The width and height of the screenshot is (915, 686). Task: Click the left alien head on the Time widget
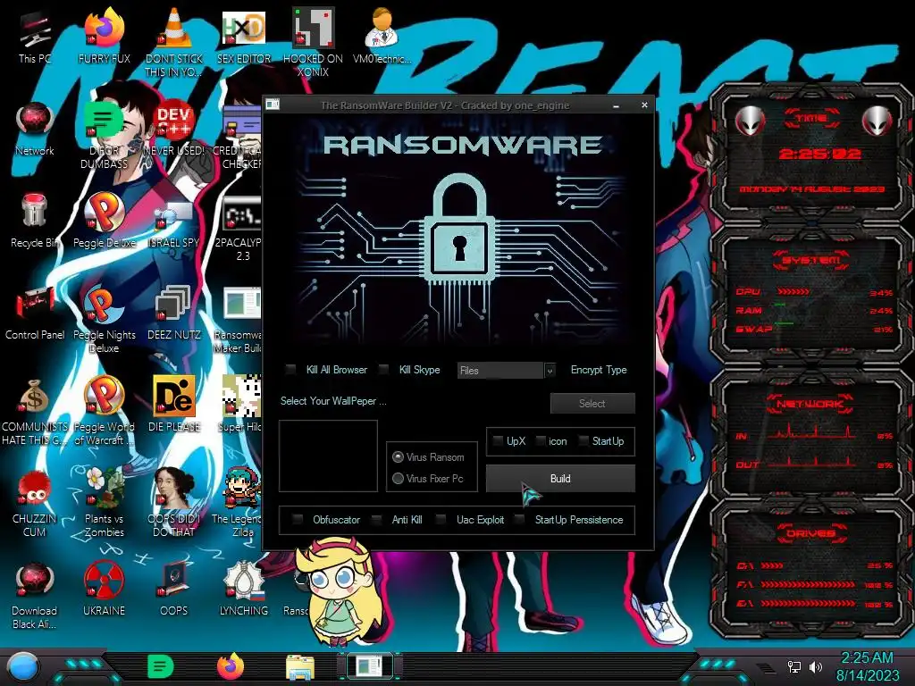point(750,121)
